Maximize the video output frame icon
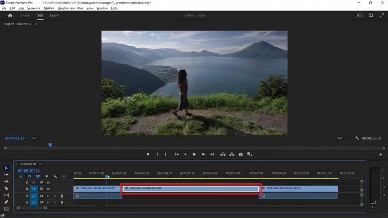The height and width of the screenshot is (218, 388). (x=382, y=15)
